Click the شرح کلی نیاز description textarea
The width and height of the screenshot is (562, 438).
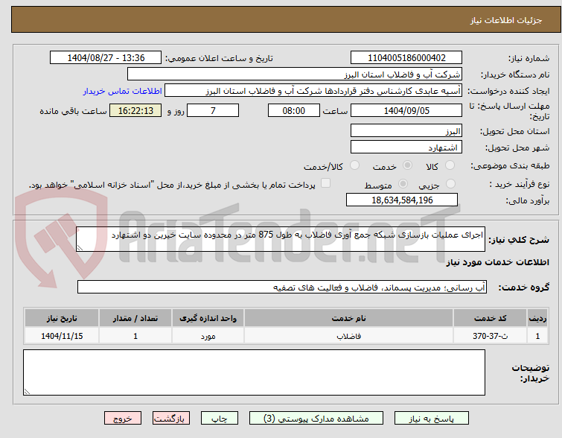[x=281, y=239]
